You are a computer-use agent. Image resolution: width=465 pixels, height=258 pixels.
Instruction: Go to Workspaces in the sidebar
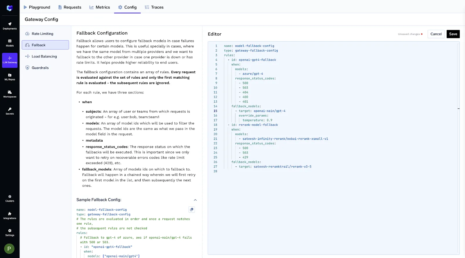click(x=10, y=94)
